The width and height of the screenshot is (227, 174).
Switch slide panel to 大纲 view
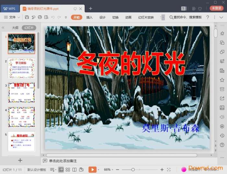pyautogui.click(x=15, y=27)
